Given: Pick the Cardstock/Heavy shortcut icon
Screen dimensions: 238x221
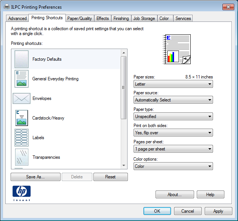Looking at the screenshot, I should [22, 118].
